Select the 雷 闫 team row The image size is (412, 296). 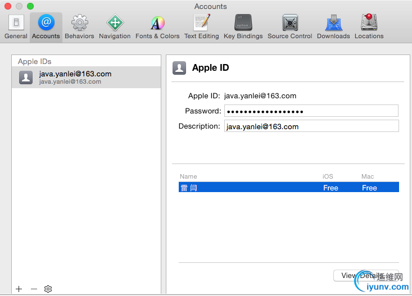(x=289, y=187)
